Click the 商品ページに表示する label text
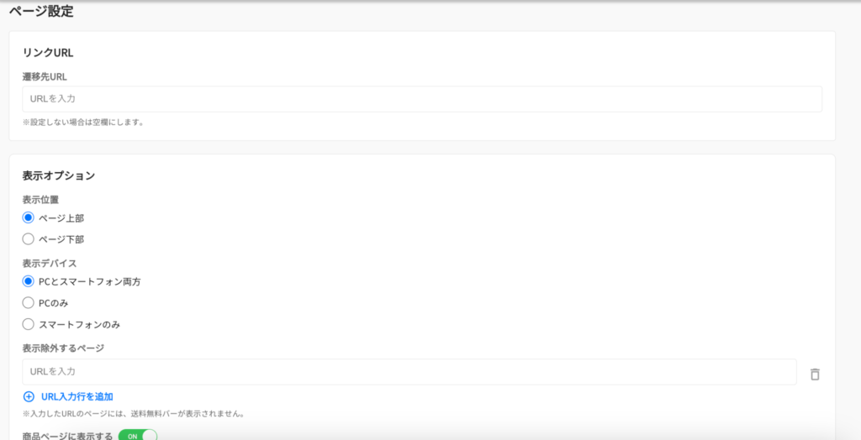 (x=67, y=436)
